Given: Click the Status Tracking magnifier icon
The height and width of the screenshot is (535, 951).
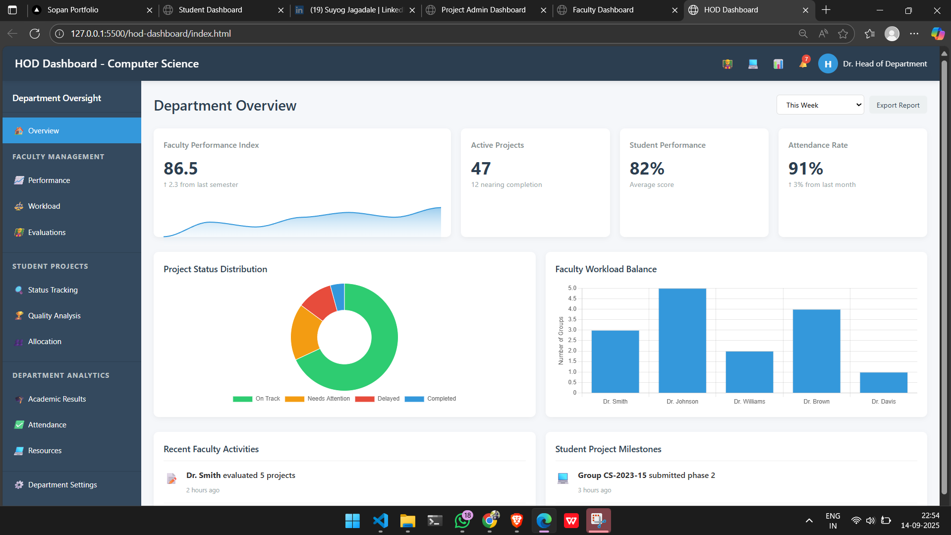Looking at the screenshot, I should point(19,290).
